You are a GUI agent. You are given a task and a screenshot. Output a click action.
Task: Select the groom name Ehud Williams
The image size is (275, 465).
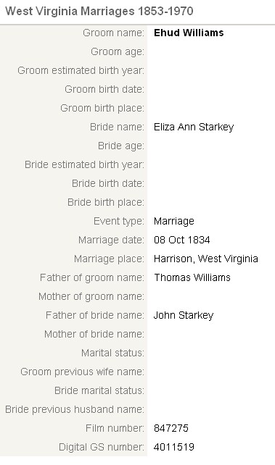coord(189,33)
